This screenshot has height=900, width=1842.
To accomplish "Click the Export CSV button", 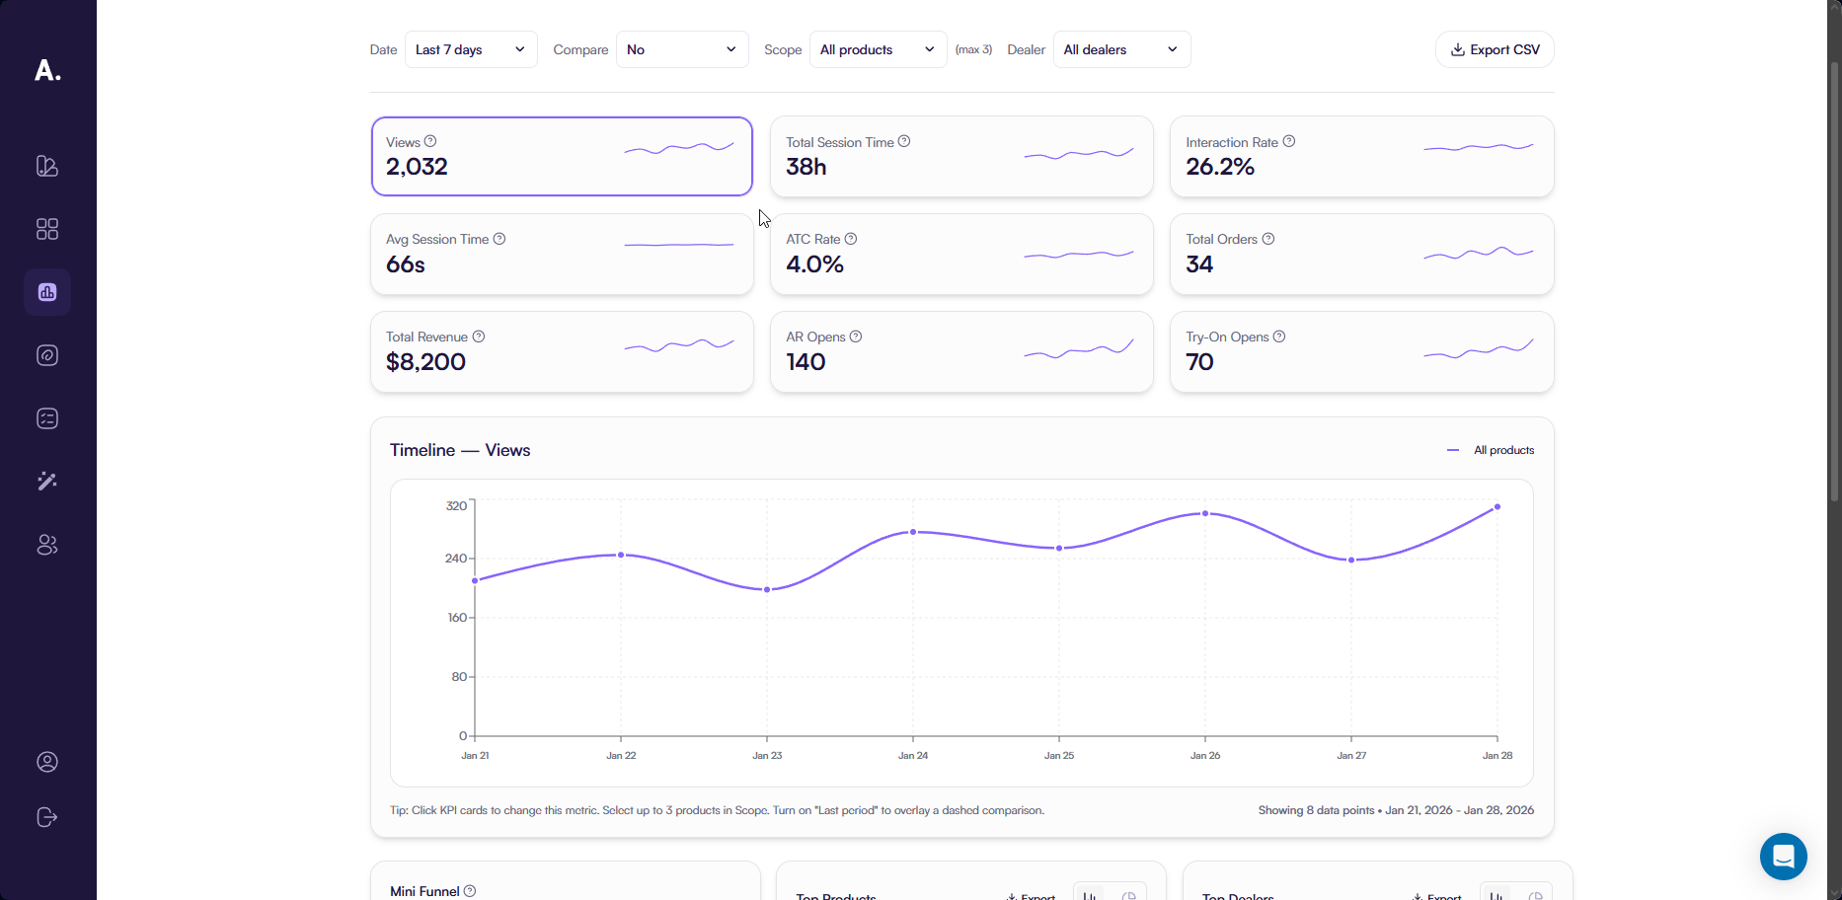I will coord(1495,49).
